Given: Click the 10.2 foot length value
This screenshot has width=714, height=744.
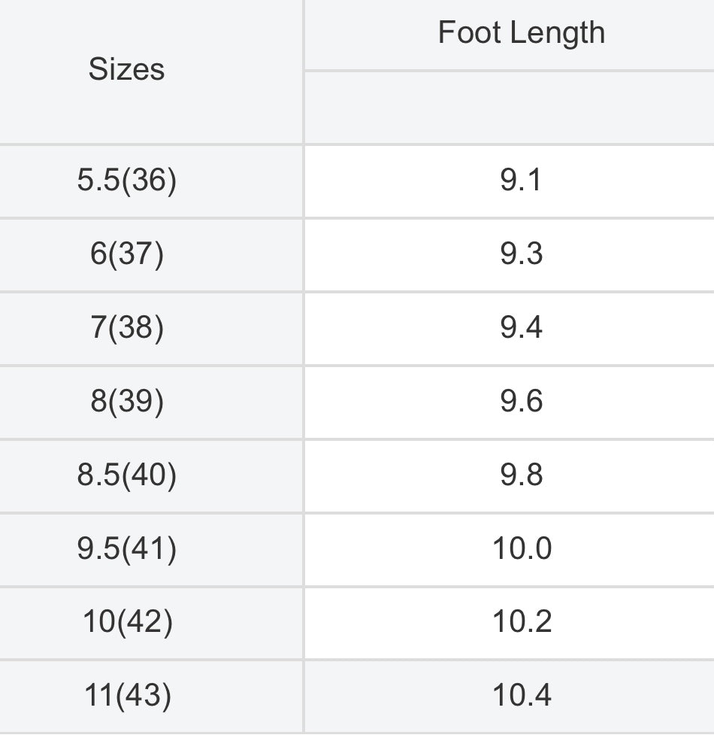Looking at the screenshot, I should pos(522,621).
